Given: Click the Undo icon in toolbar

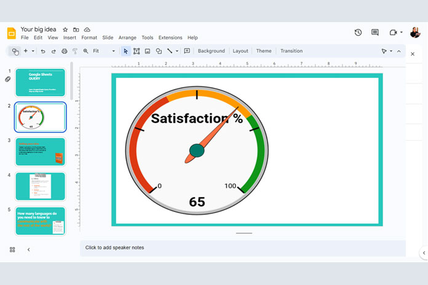Looking at the screenshot, I should tap(42, 51).
